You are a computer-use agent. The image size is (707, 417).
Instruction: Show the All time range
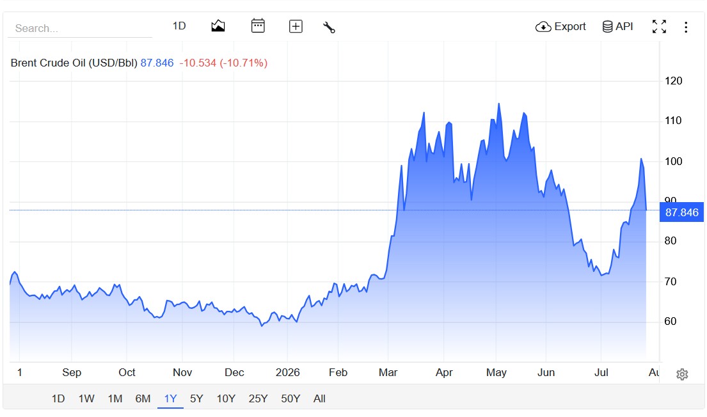click(x=319, y=398)
